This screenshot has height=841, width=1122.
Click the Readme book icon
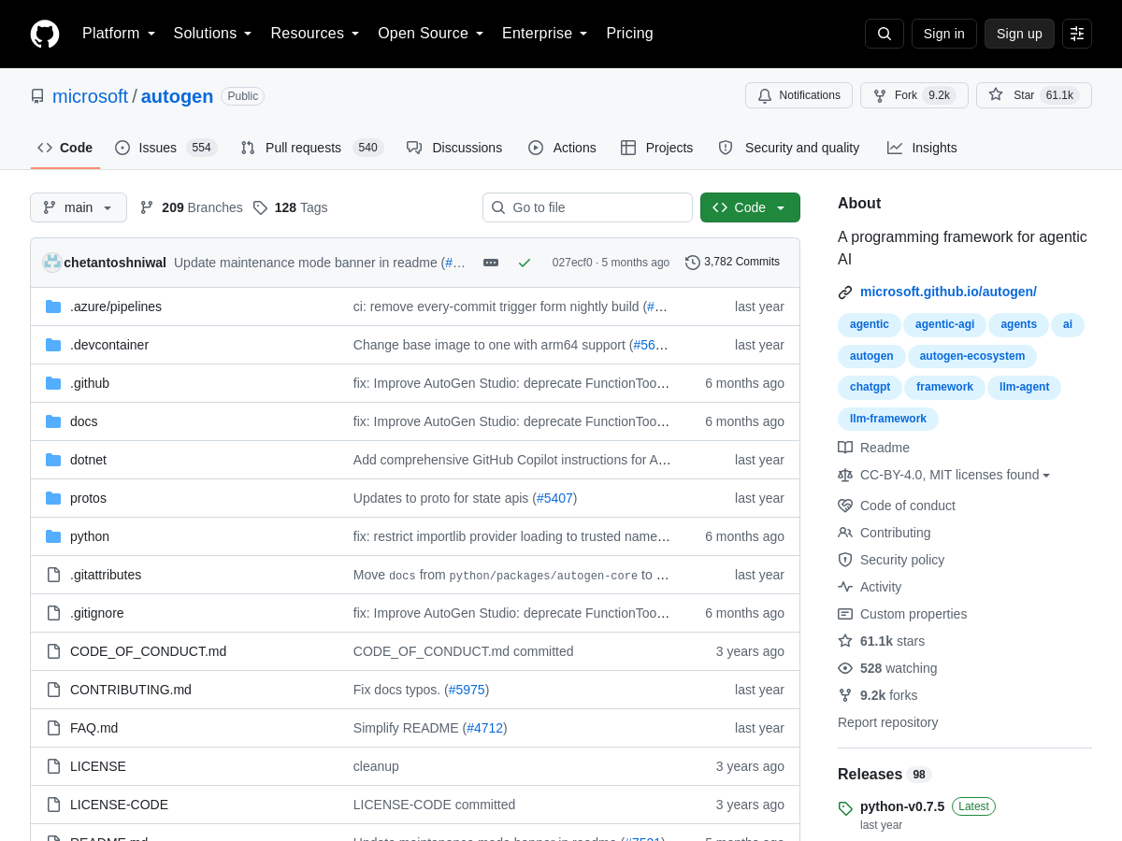(x=845, y=448)
